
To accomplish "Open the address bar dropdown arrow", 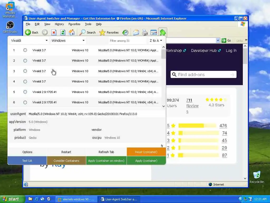I will pyautogui.click(x=218, y=40).
